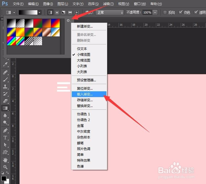Viewport: 206px width, 184px height.
Task: Choose 载入渐变 load gradients entry
Action: click(x=89, y=94)
